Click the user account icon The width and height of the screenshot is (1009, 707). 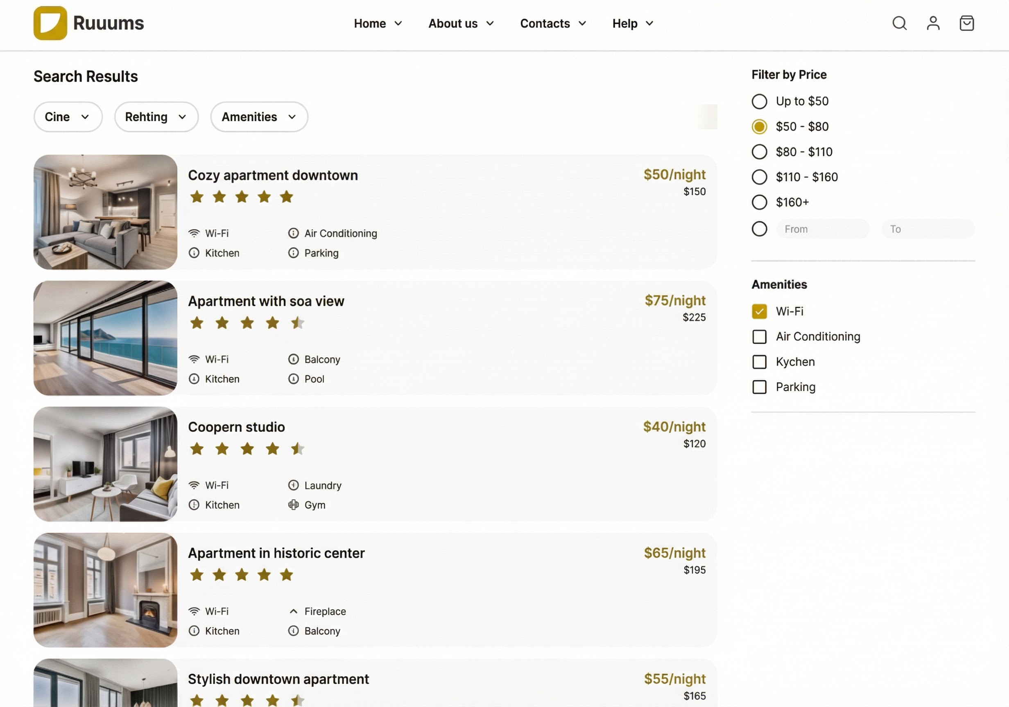coord(933,23)
